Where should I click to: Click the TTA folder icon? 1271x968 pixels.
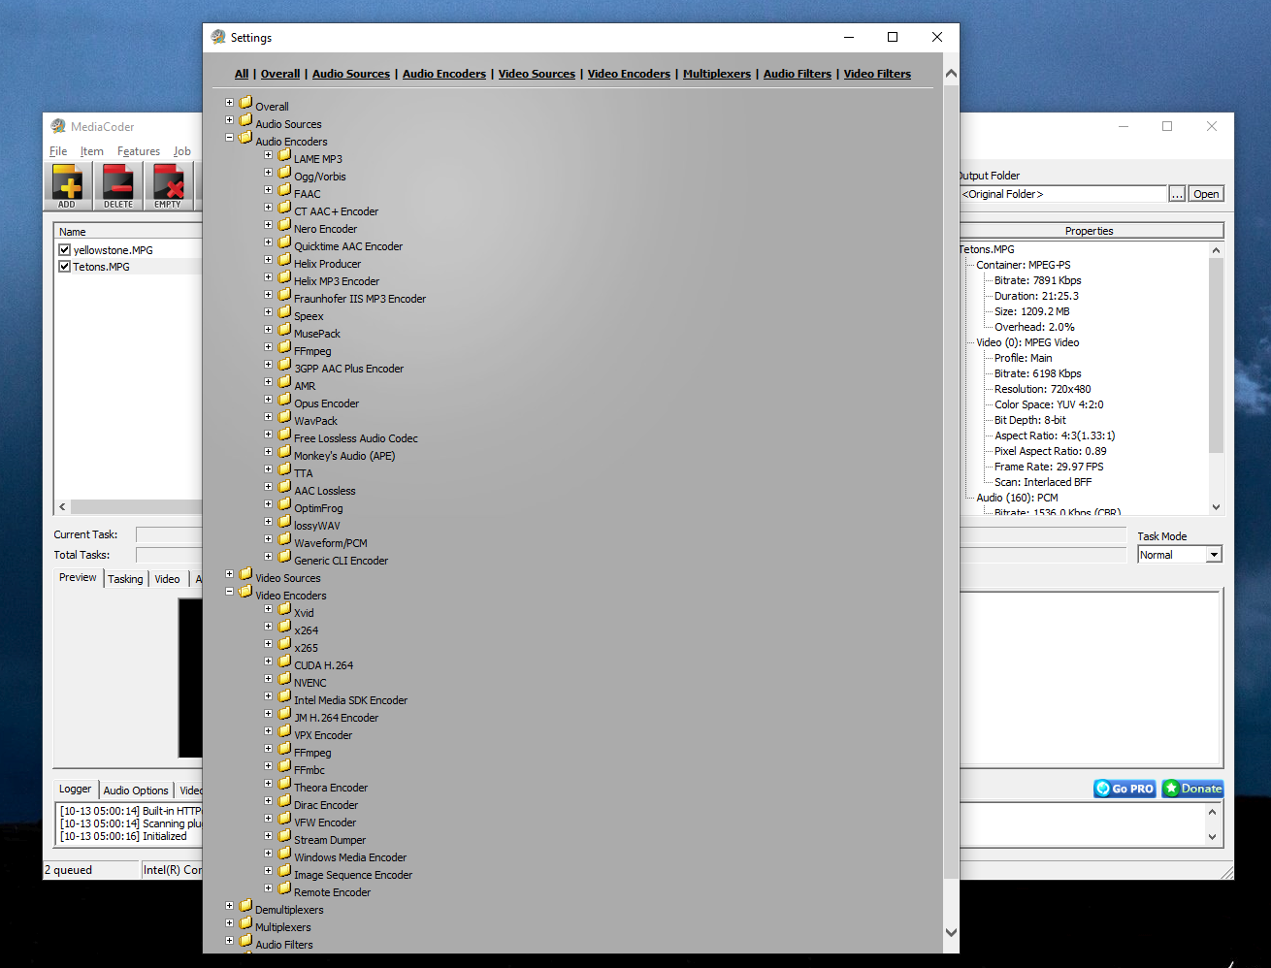coord(284,469)
